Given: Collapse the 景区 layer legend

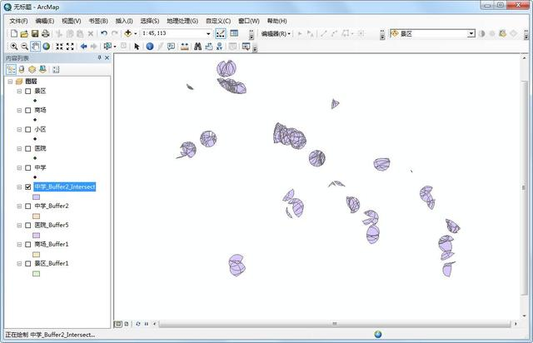Looking at the screenshot, I should click(19, 91).
